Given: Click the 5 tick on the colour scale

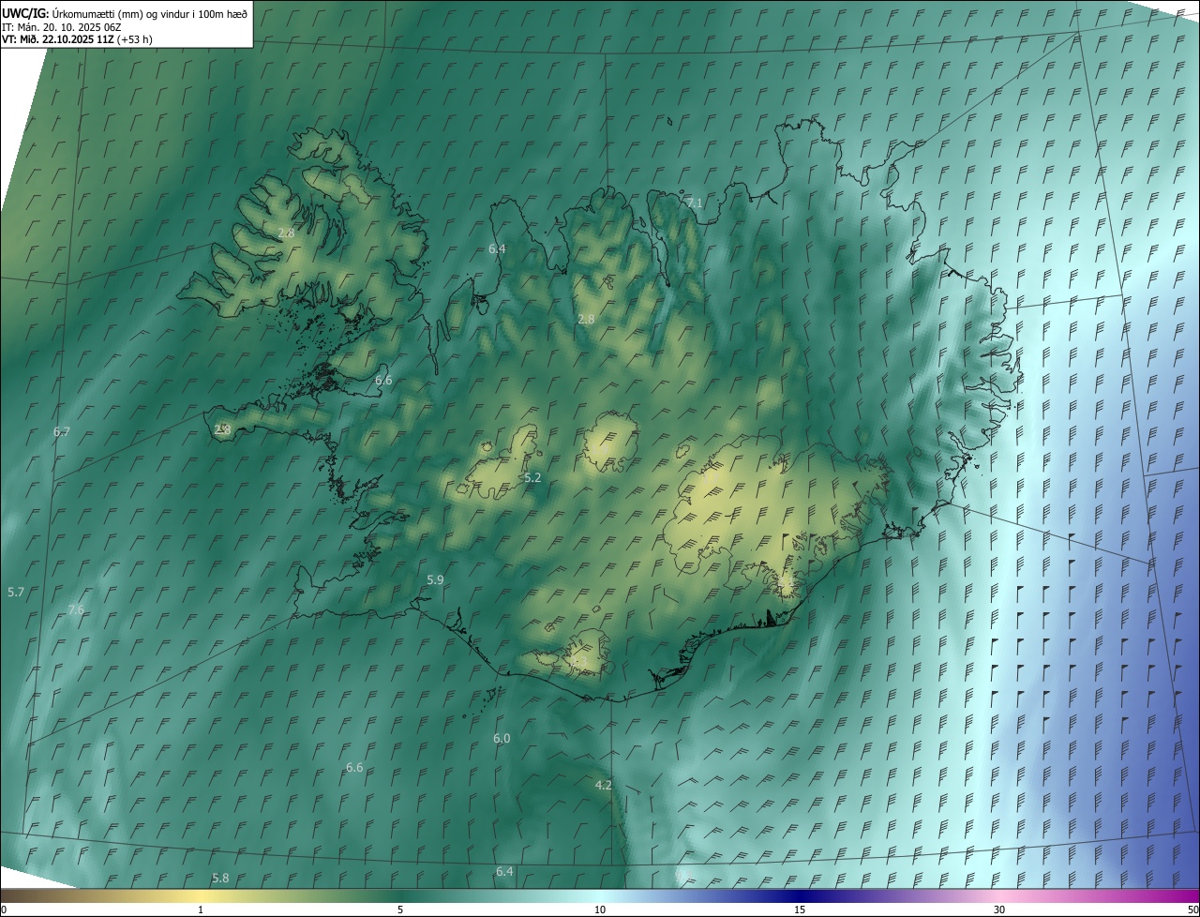Looking at the screenshot, I should click(x=400, y=909).
